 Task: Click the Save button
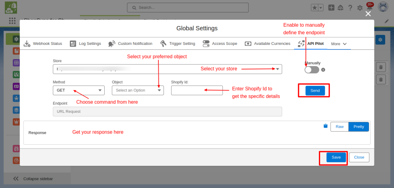pos(336,157)
